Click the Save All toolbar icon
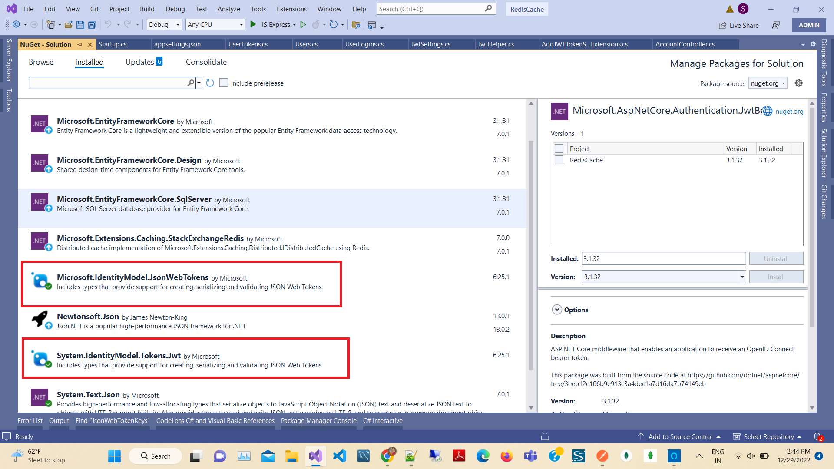The height and width of the screenshot is (469, 834). 92,25
